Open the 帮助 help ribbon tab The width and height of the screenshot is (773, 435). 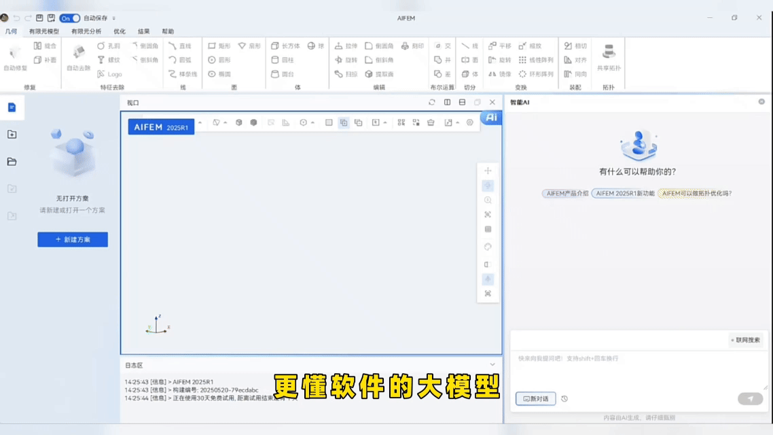168,31
